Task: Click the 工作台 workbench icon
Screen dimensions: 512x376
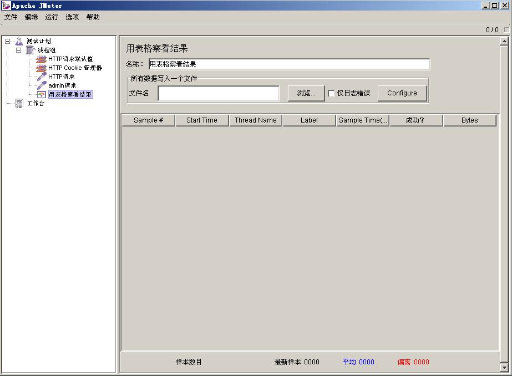Action: pyautogui.click(x=19, y=103)
